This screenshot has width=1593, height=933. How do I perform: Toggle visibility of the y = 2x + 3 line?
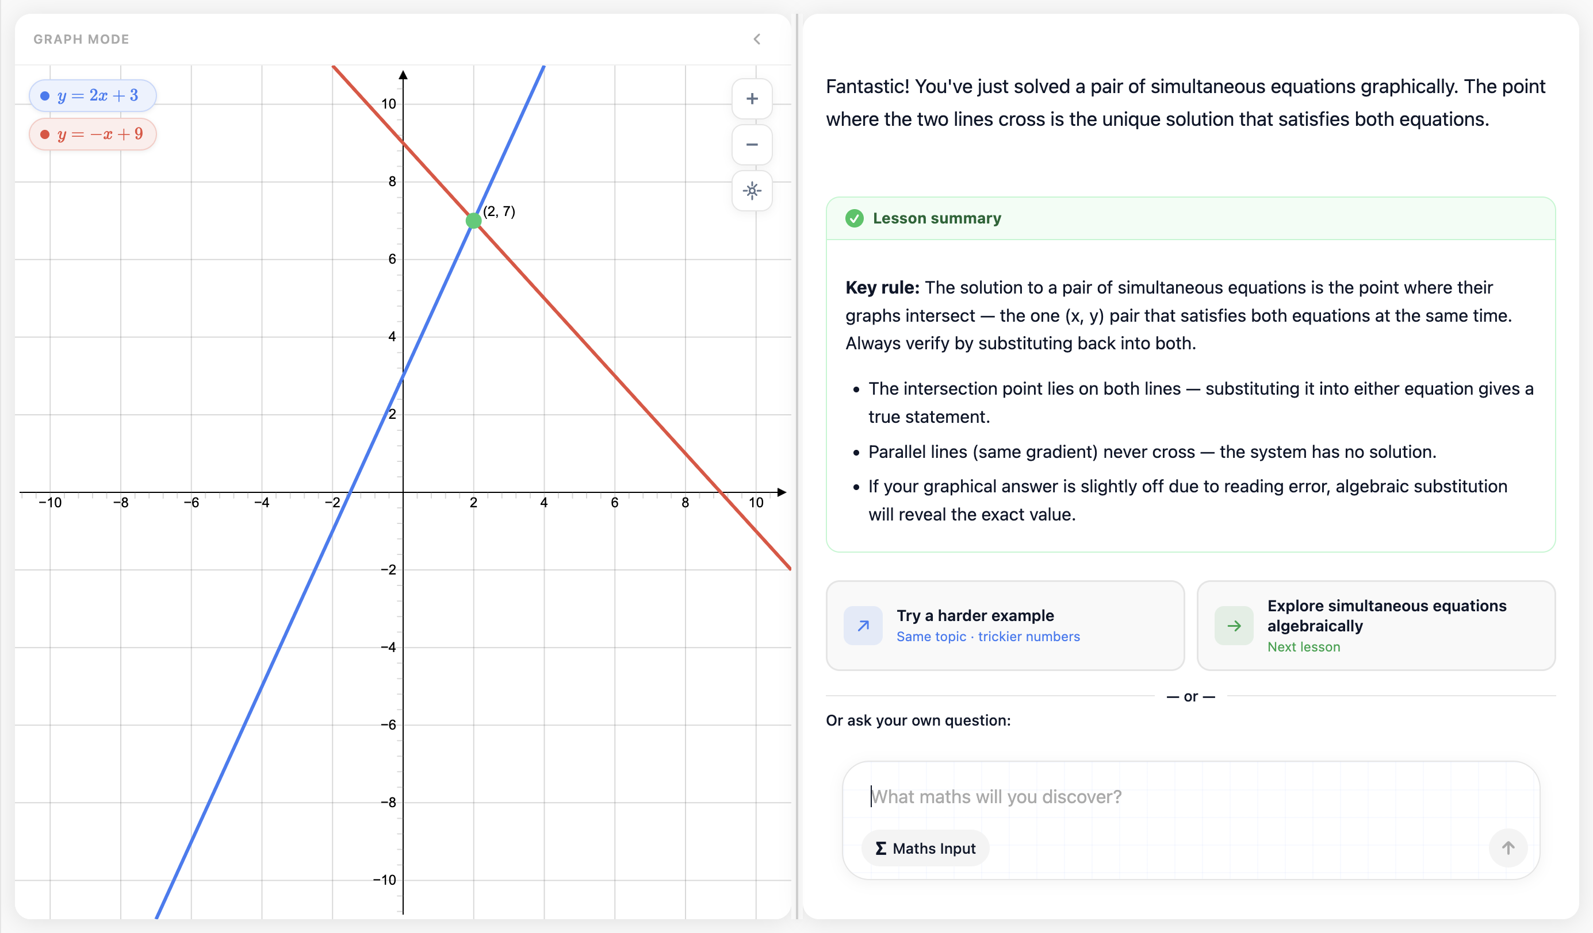[92, 95]
